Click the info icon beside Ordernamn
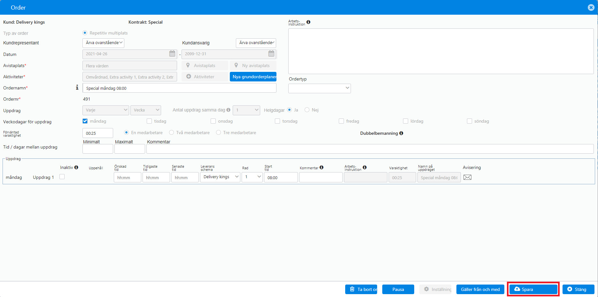This screenshot has height=297, width=598. coord(77,88)
